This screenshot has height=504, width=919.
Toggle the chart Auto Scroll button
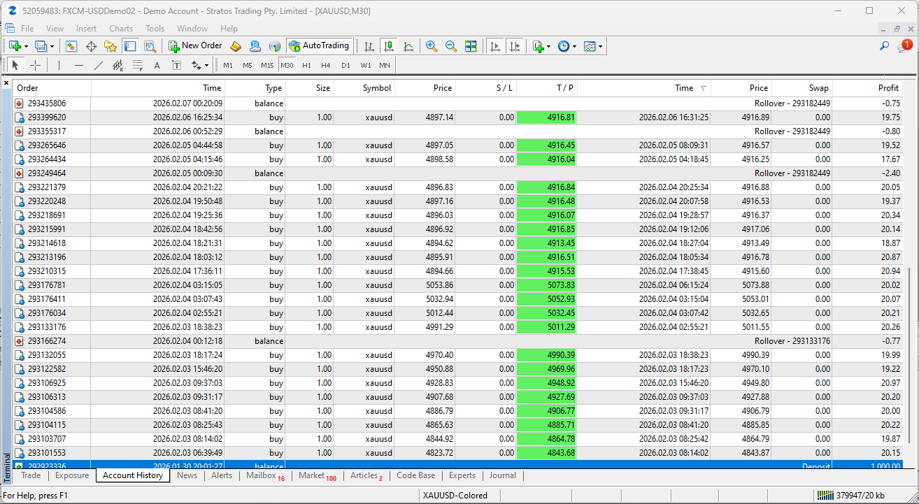pos(495,46)
